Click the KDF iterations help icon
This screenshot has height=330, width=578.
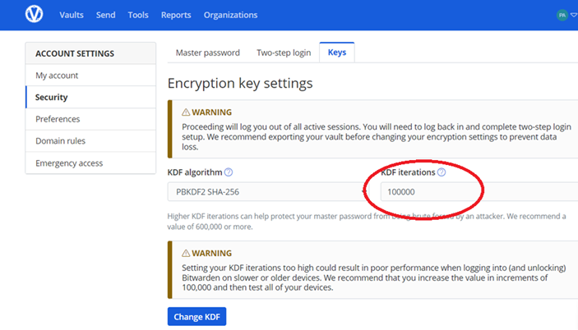[442, 172]
